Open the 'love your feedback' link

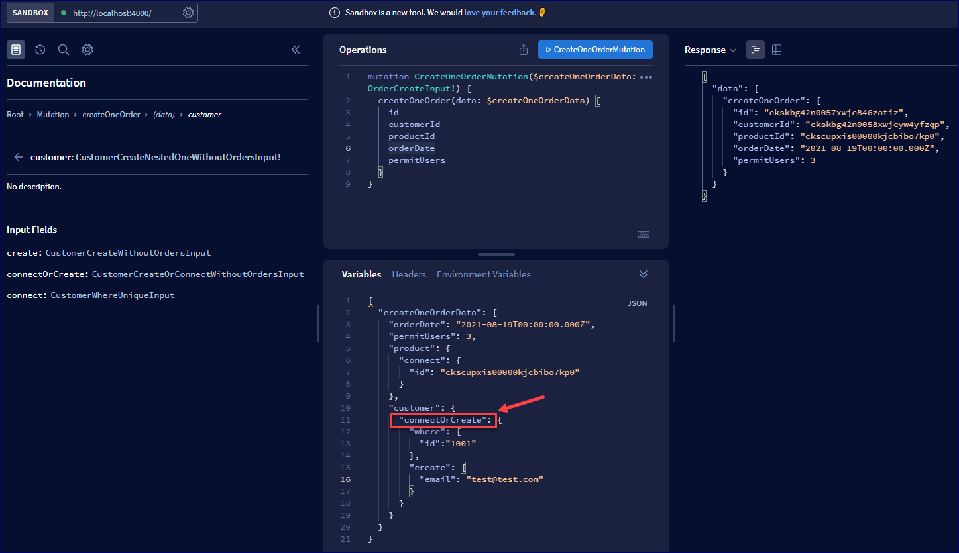coord(500,13)
